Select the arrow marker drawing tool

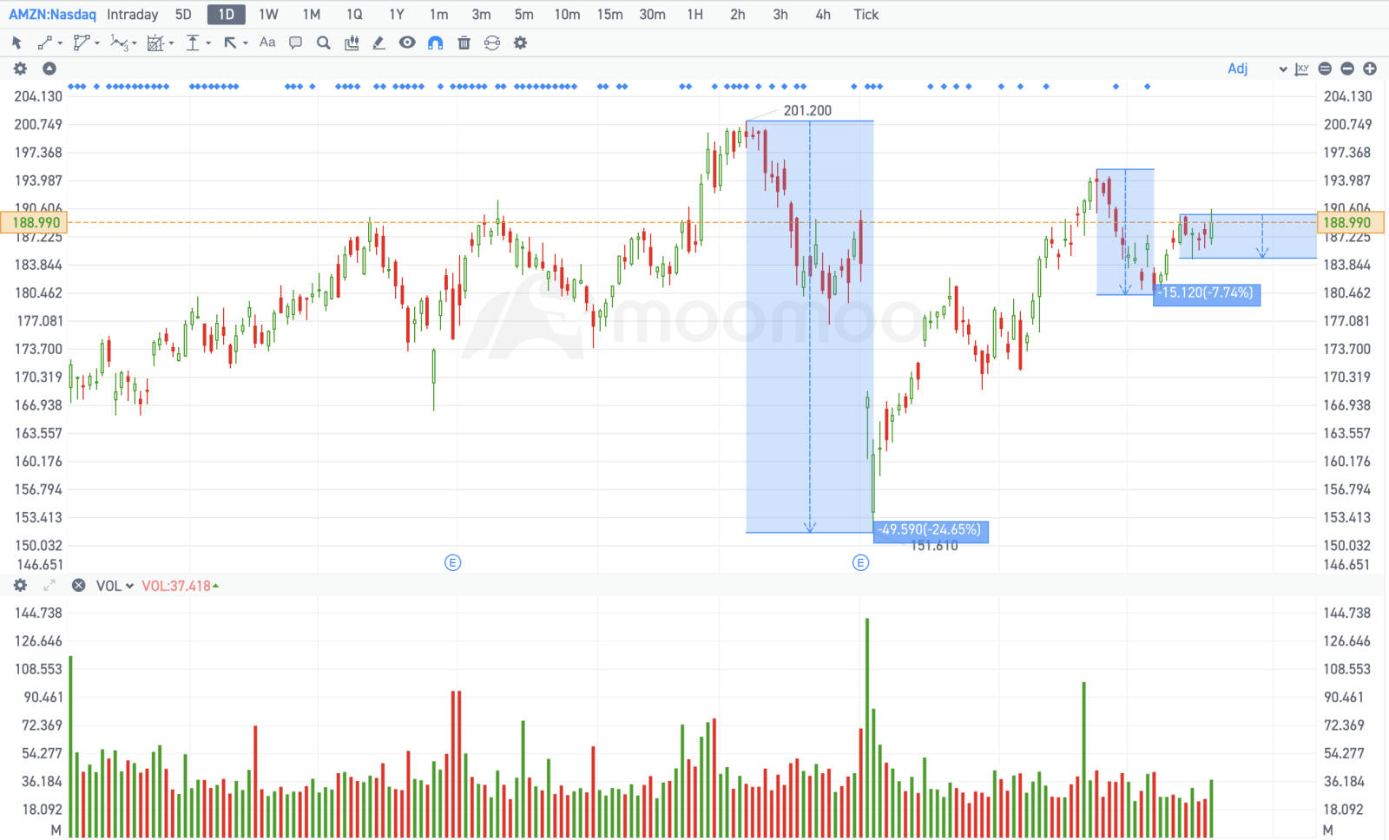click(x=230, y=43)
